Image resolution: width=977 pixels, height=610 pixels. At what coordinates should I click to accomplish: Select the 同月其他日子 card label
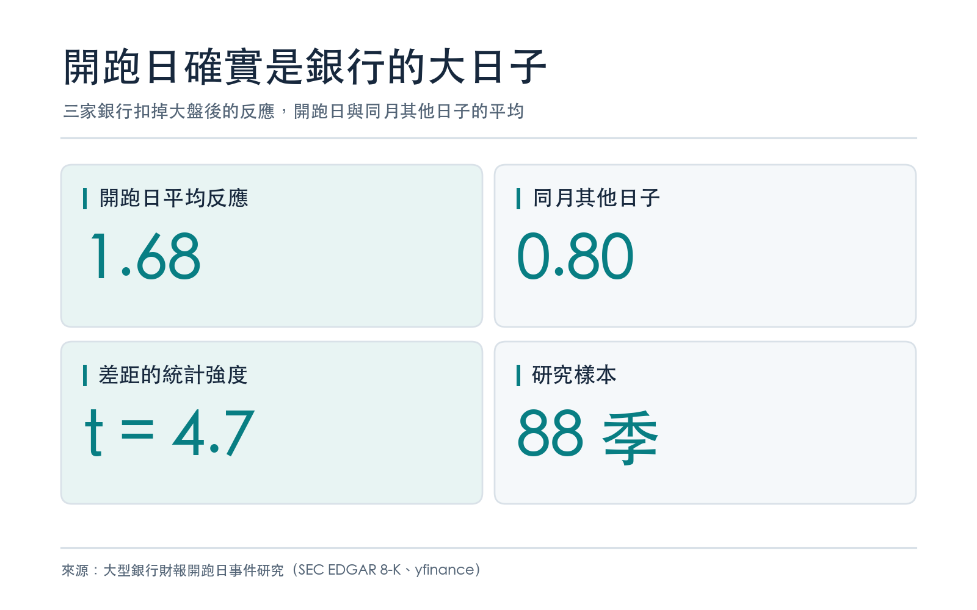(x=596, y=198)
